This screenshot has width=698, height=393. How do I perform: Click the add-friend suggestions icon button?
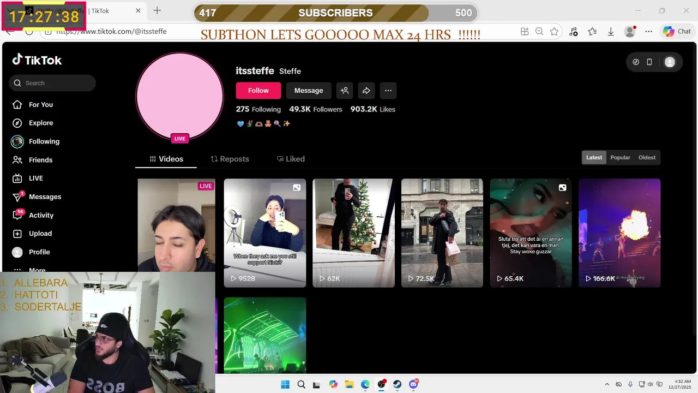click(x=345, y=91)
